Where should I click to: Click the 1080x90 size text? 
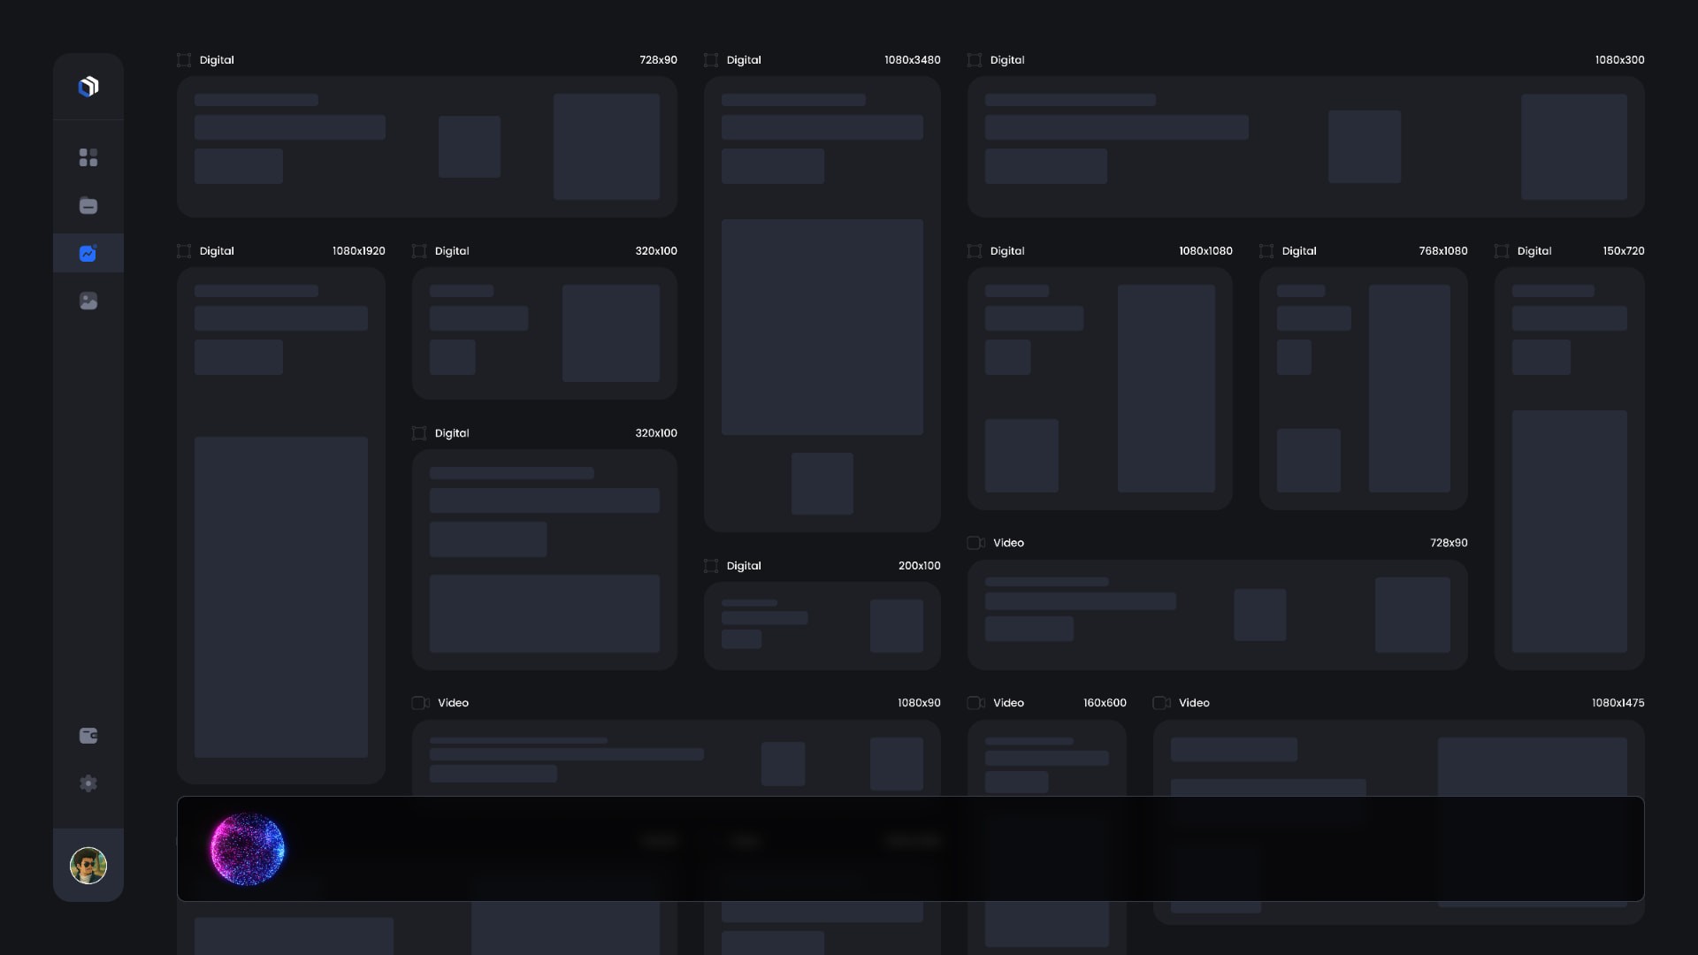(919, 703)
